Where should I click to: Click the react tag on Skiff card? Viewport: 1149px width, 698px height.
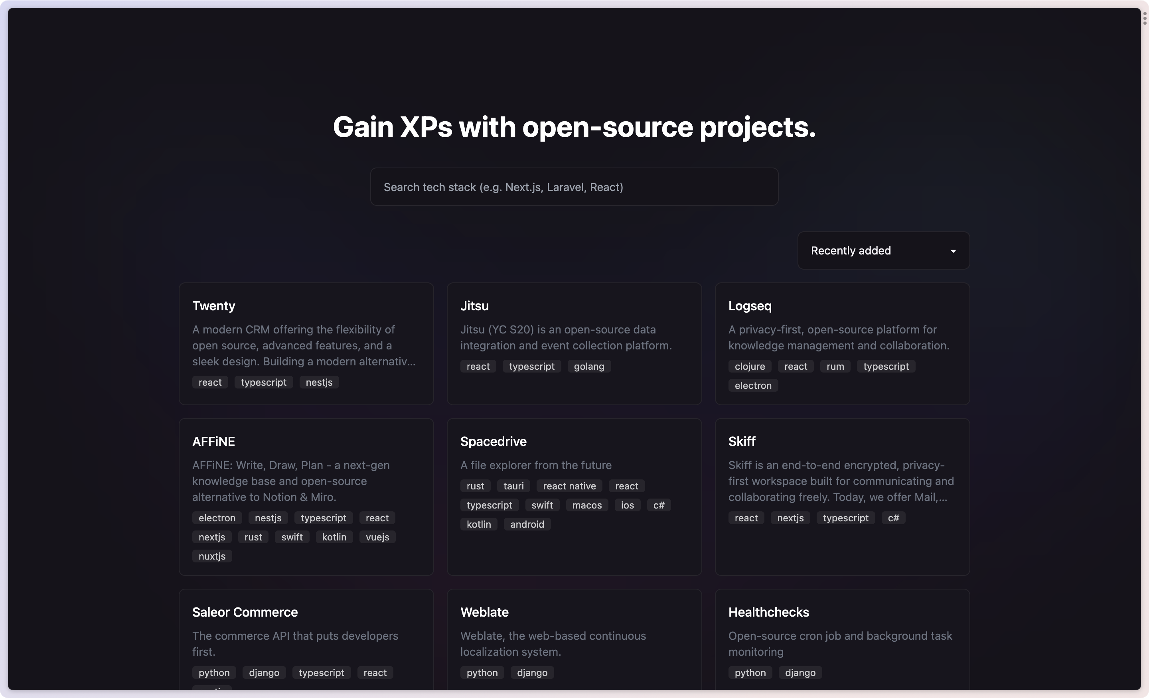[746, 518]
